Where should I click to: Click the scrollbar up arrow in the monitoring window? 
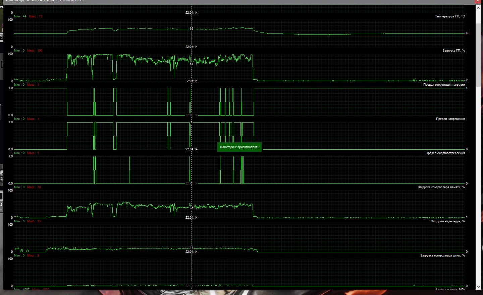tap(479, 7)
